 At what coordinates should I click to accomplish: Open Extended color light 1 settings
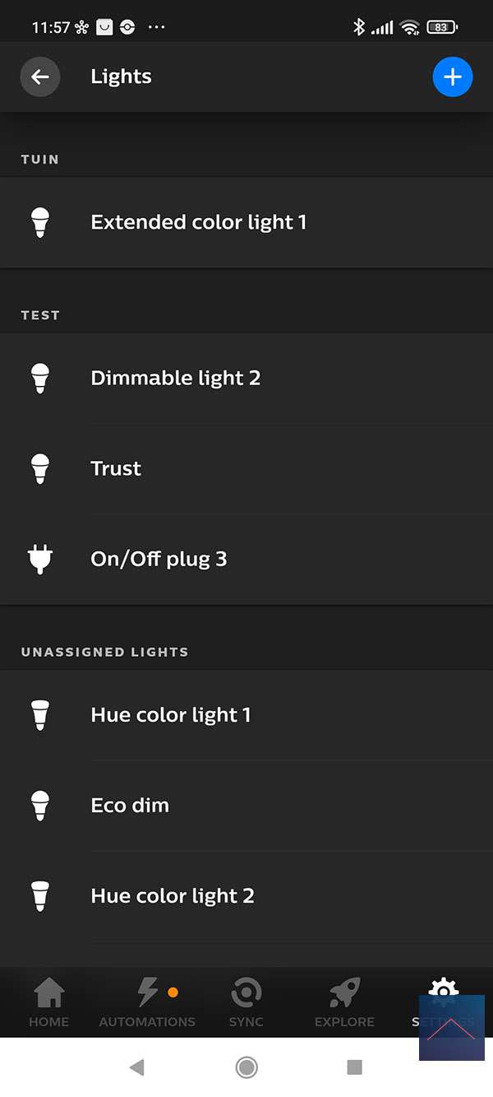[x=199, y=222]
